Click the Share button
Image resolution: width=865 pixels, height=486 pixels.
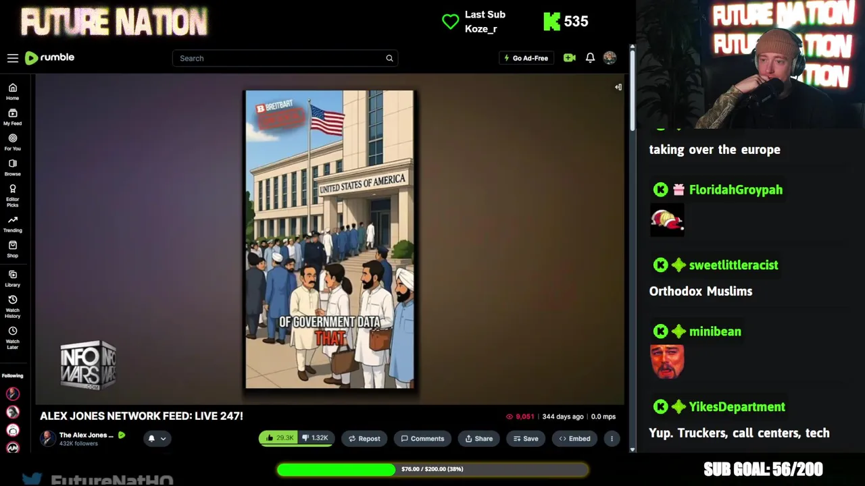click(479, 438)
